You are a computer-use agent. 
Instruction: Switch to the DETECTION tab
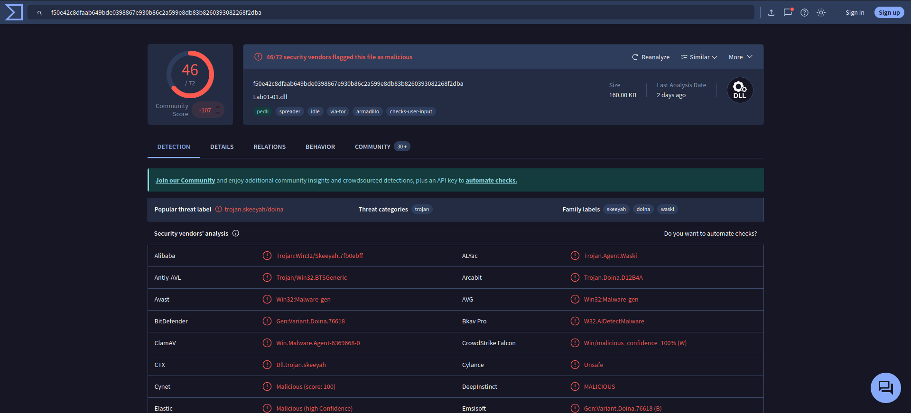tap(174, 147)
